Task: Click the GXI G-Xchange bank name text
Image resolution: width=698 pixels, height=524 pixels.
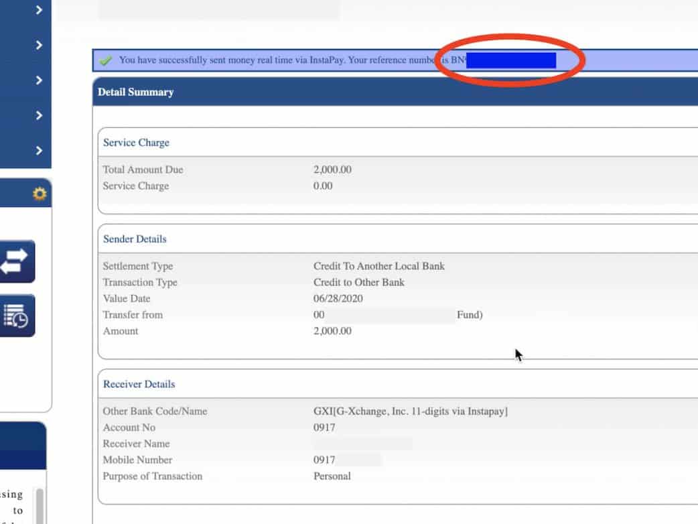Action: tap(410, 411)
